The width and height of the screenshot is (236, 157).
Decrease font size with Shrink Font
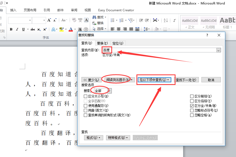[x=55, y=20]
